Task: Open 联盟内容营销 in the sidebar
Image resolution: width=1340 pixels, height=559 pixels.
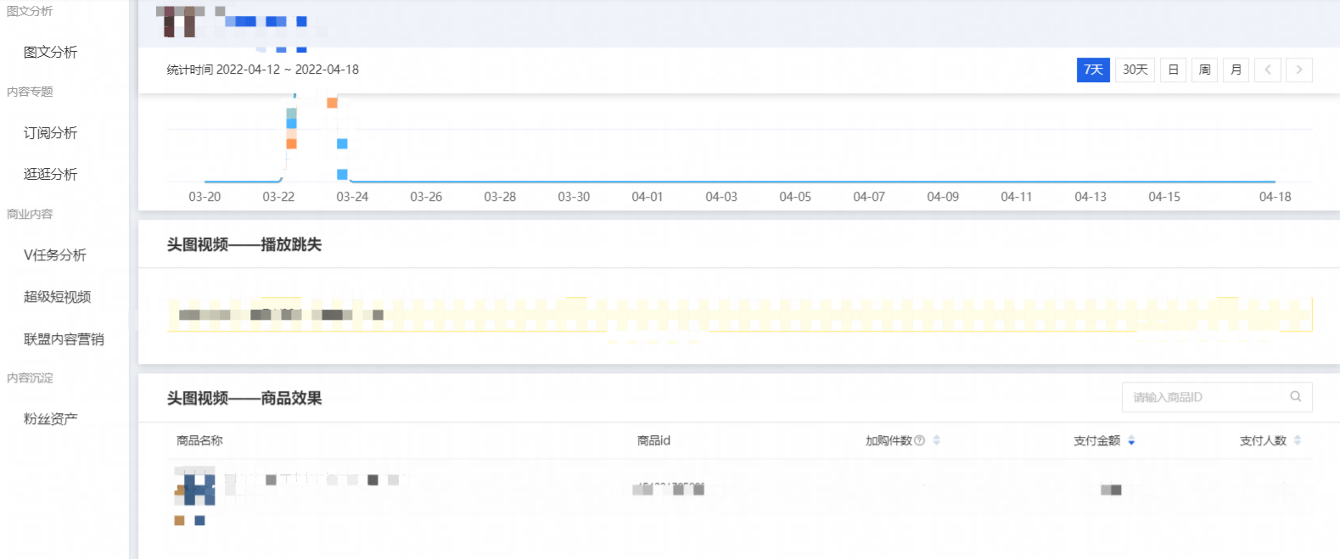Action: click(x=64, y=338)
